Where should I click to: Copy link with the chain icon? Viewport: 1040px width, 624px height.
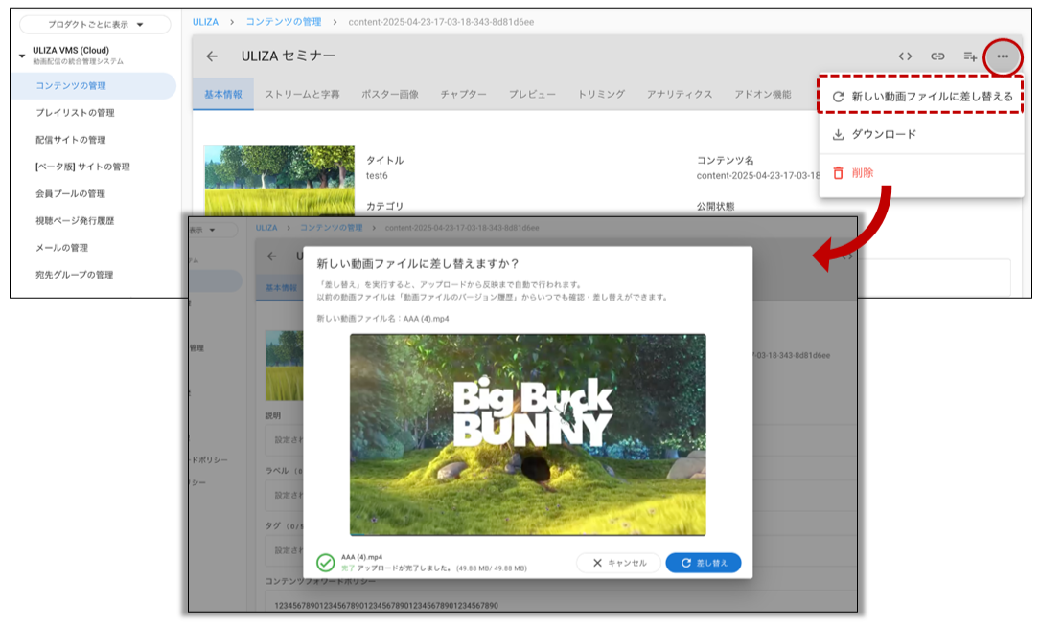[x=937, y=56]
